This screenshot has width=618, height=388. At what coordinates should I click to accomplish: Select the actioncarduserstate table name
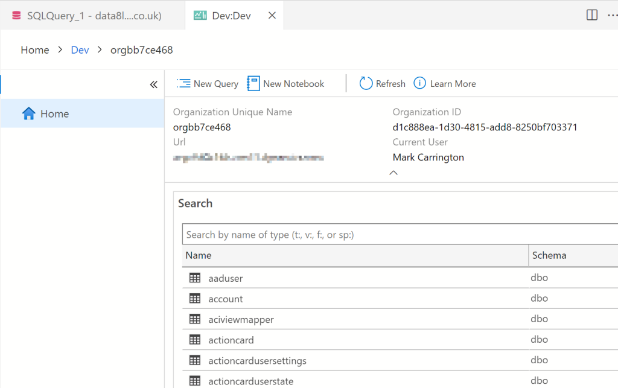[x=250, y=381]
